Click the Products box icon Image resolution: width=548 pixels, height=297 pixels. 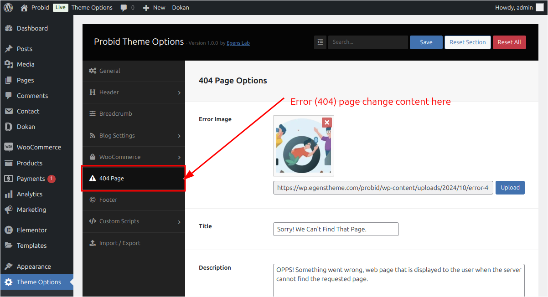9,163
